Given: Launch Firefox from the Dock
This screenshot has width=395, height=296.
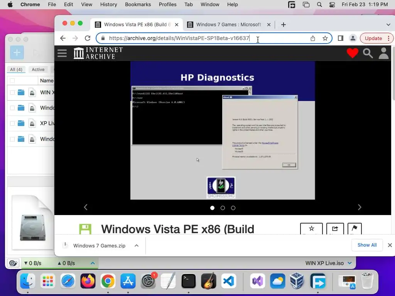Looking at the screenshot, I should [88, 281].
